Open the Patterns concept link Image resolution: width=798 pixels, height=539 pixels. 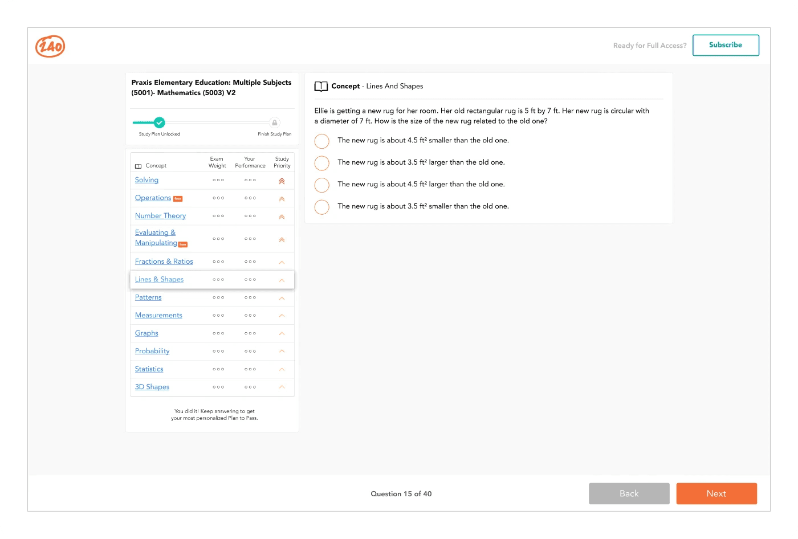click(x=148, y=297)
